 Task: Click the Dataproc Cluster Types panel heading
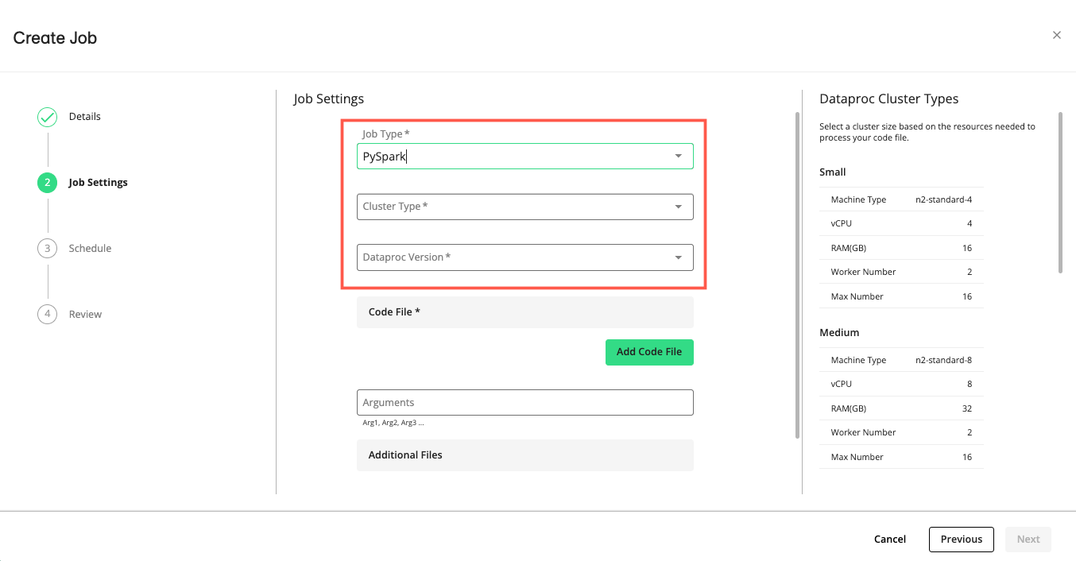pyautogui.click(x=888, y=99)
